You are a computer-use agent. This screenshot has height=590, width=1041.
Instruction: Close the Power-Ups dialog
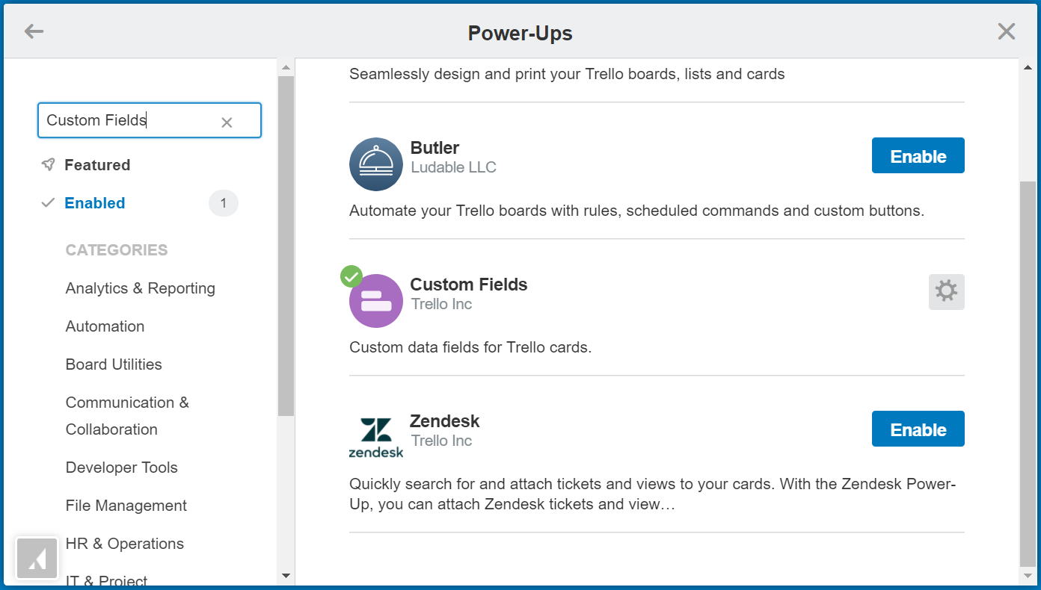click(x=1007, y=31)
